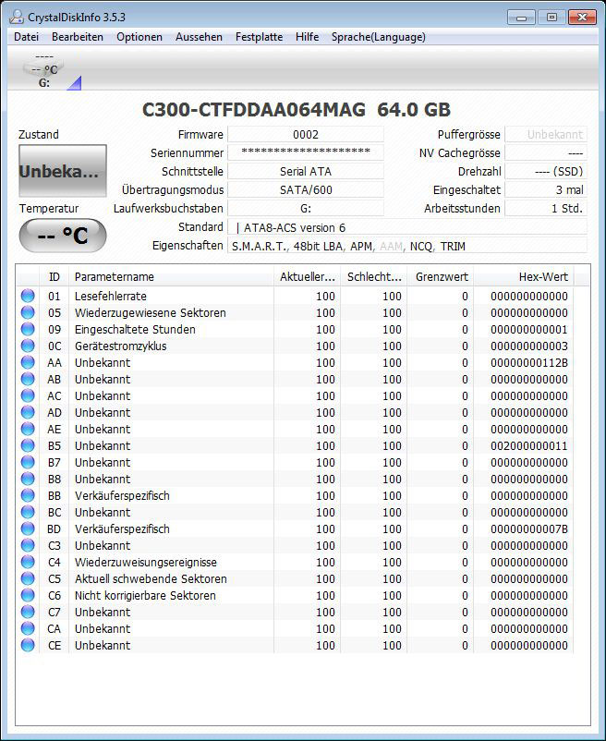Screen dimensions: 606x741
Task: Open the Aussehen menu
Action: [x=199, y=37]
